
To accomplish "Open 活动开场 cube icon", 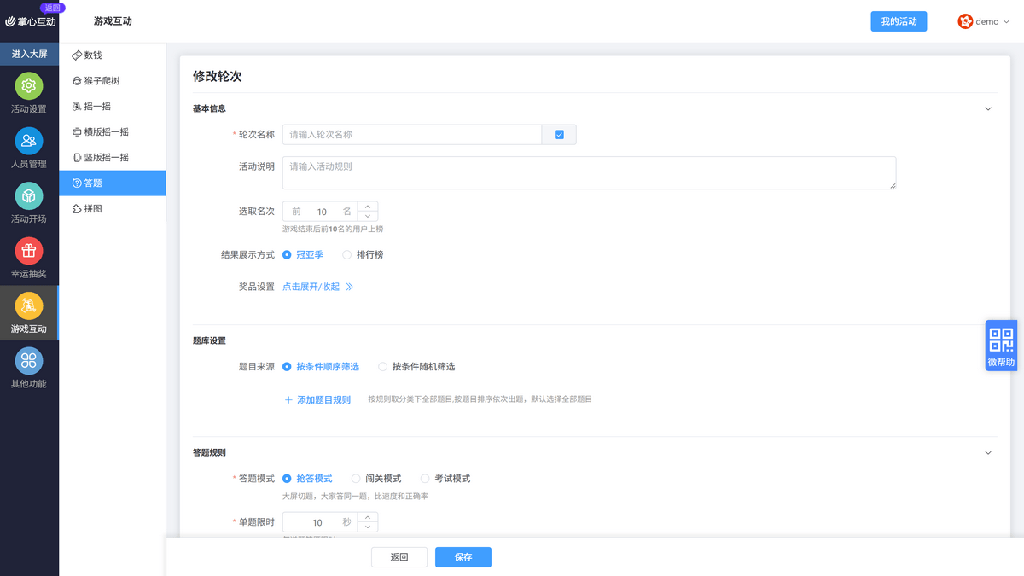I will [x=29, y=196].
